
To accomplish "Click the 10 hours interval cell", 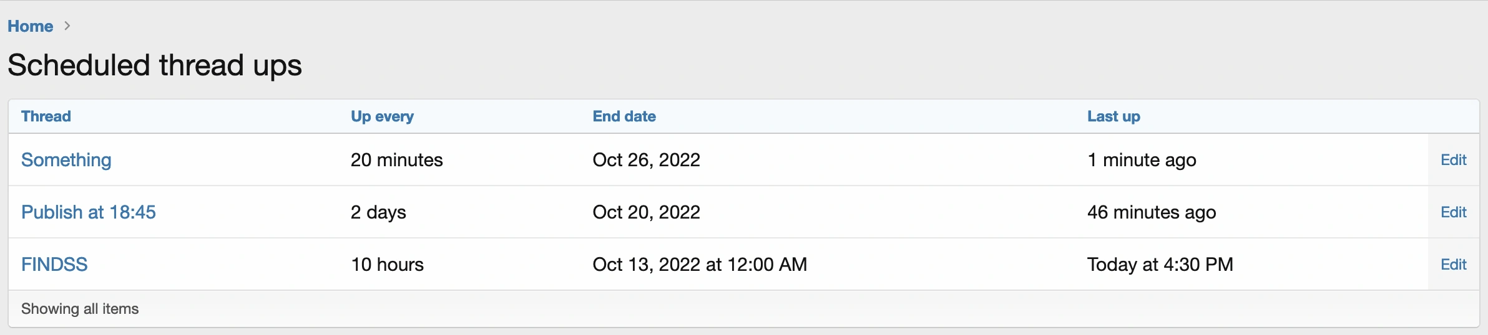I will click(x=387, y=265).
